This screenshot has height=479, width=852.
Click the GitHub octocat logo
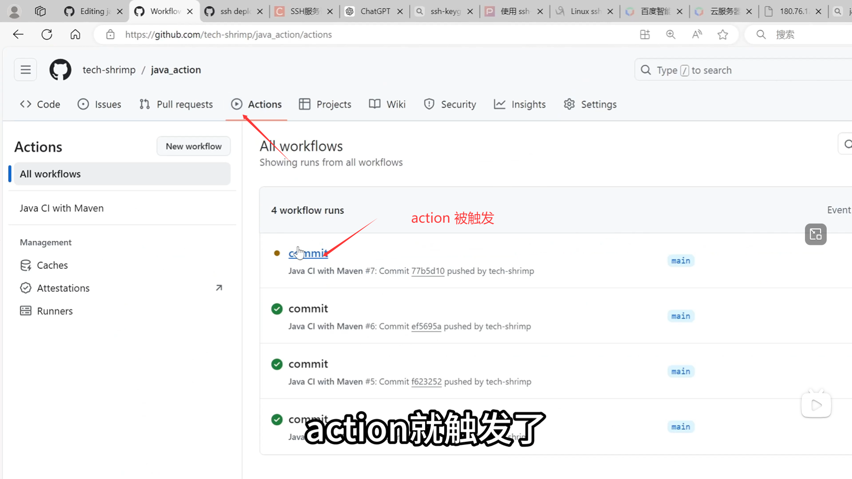[x=60, y=70]
